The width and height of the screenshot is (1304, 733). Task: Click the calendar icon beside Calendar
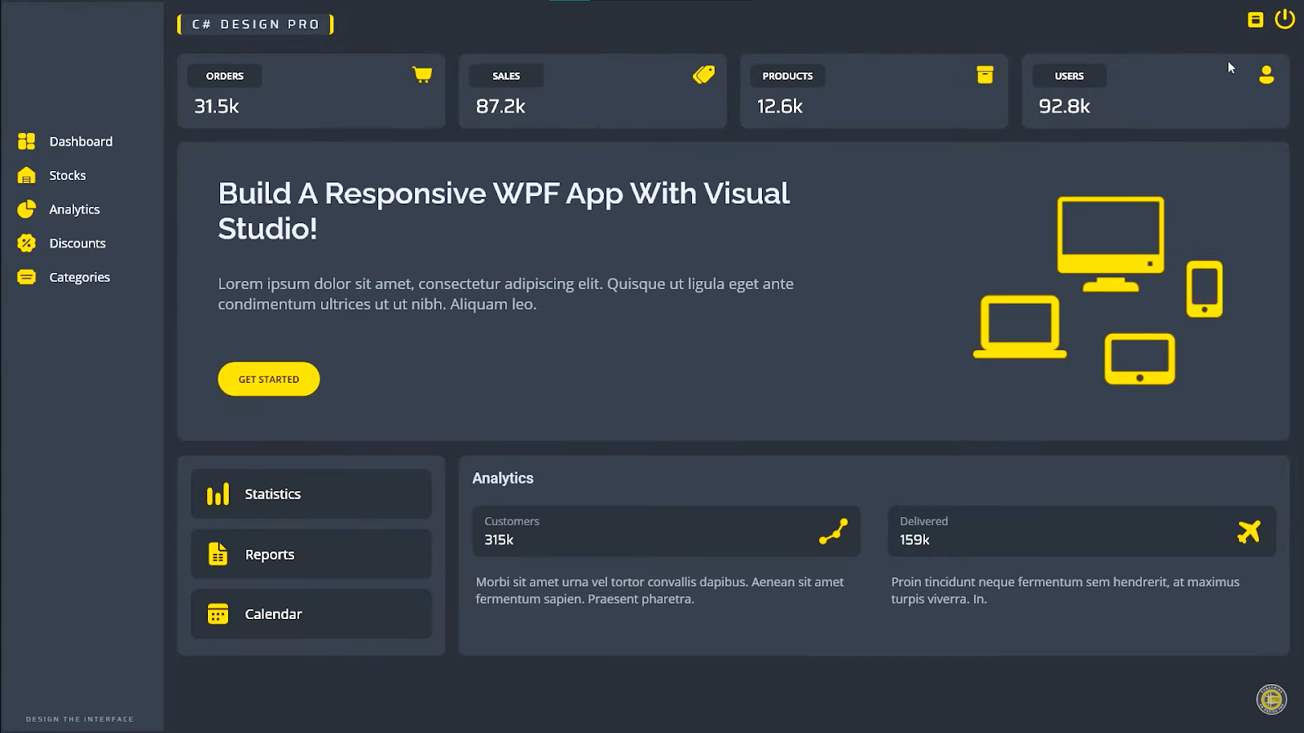(x=218, y=614)
